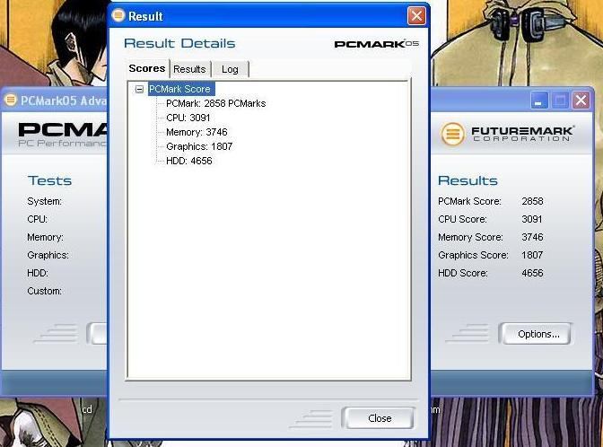Click the Close button in Result dialog

pyautogui.click(x=380, y=418)
